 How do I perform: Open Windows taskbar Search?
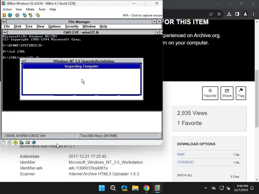coord(113,188)
